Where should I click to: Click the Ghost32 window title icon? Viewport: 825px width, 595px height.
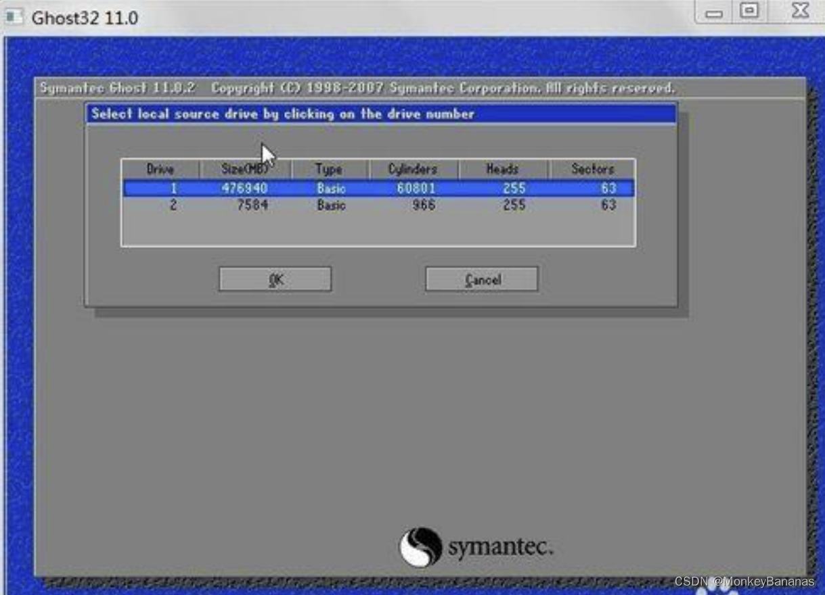(15, 17)
